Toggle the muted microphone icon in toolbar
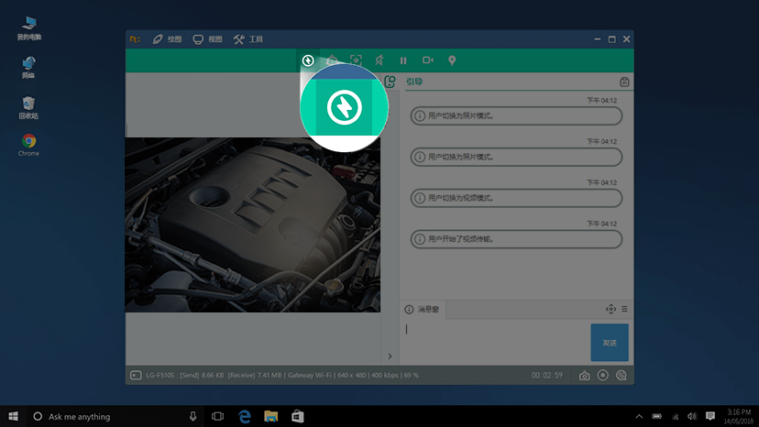 coord(379,60)
